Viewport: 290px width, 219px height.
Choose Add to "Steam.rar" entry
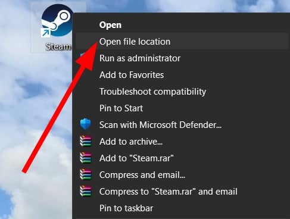pos(182,158)
